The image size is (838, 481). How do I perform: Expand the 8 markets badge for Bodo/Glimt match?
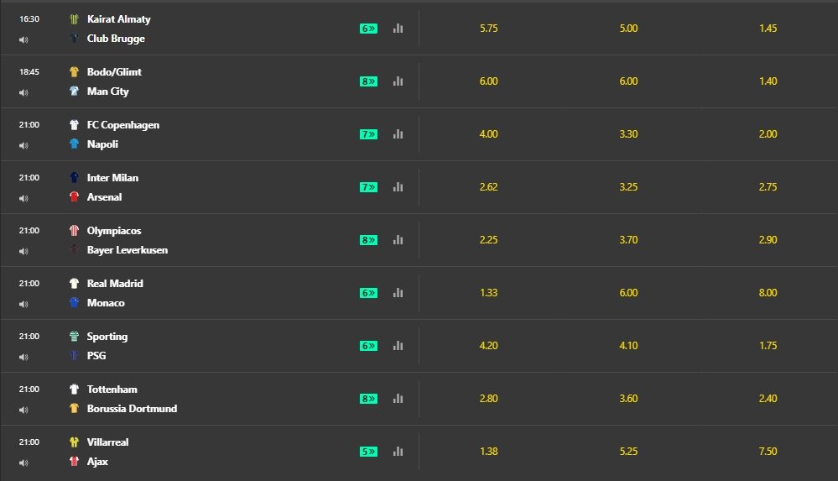pos(368,81)
